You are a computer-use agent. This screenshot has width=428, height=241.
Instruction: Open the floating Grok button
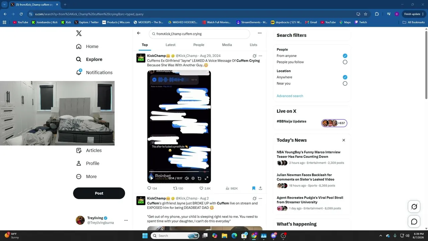point(414,207)
